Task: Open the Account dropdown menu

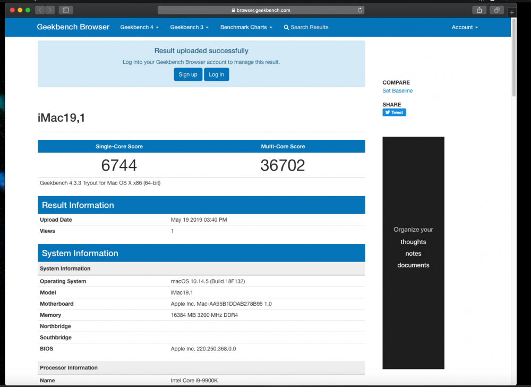Action: coord(465,27)
